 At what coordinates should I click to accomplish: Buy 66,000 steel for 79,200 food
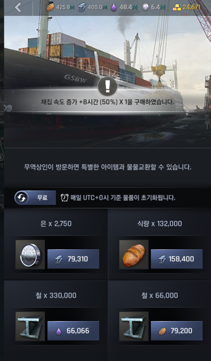177,331
